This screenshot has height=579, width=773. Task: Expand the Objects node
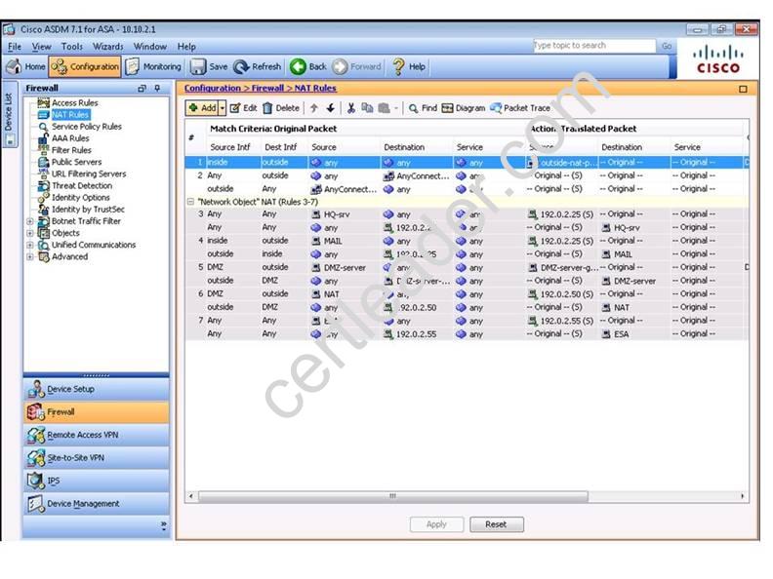click(x=30, y=233)
